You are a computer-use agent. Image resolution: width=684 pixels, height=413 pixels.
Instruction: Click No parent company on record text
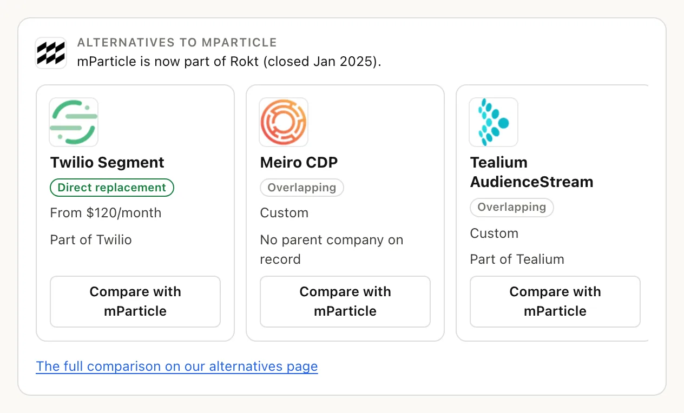(x=332, y=250)
